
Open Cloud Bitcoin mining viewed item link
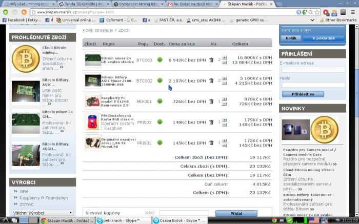[x=54, y=50]
